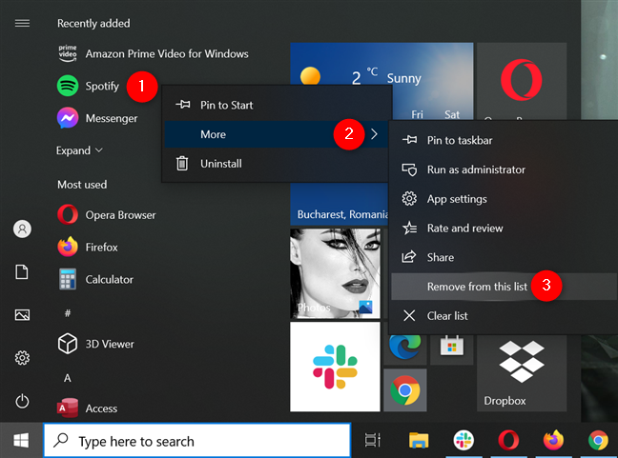
Task: Click the Slack tile in Start
Action: coord(334,367)
